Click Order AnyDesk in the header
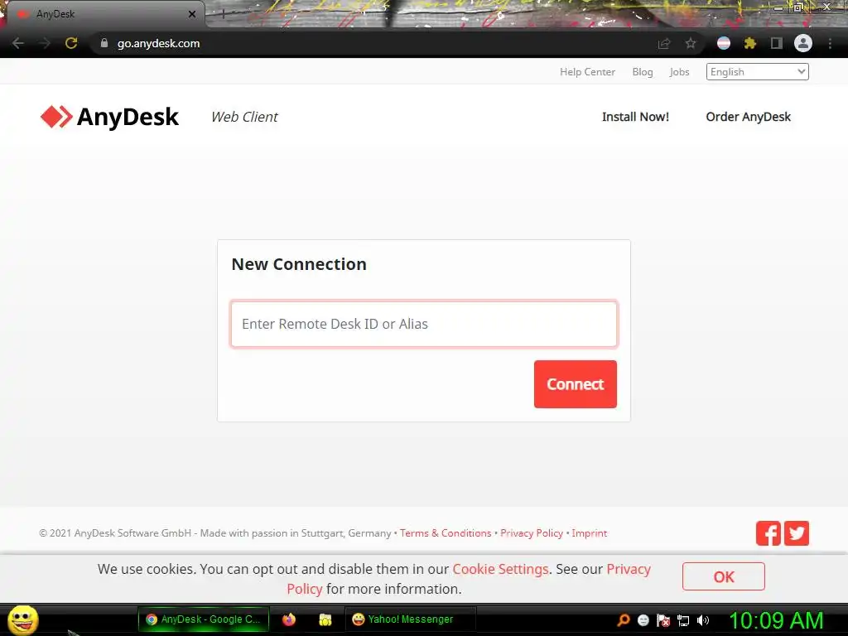Image resolution: width=848 pixels, height=636 pixels. [x=748, y=117]
